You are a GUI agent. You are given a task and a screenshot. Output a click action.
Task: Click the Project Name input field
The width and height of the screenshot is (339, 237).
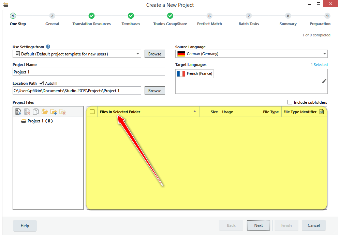(89, 72)
